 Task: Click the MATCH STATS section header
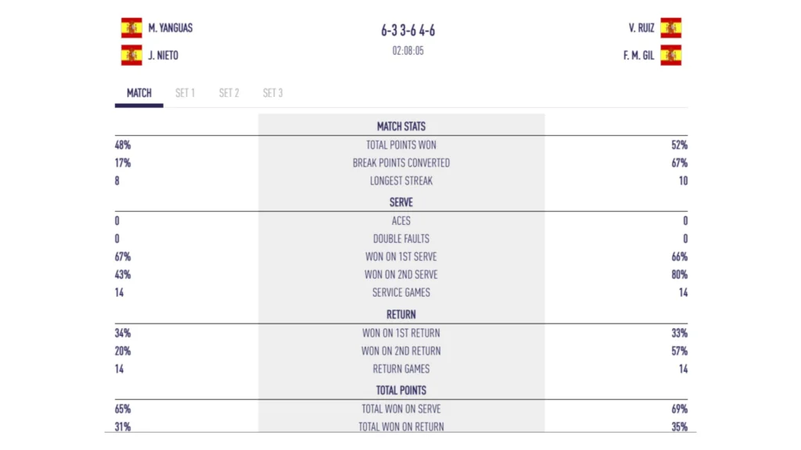(401, 127)
